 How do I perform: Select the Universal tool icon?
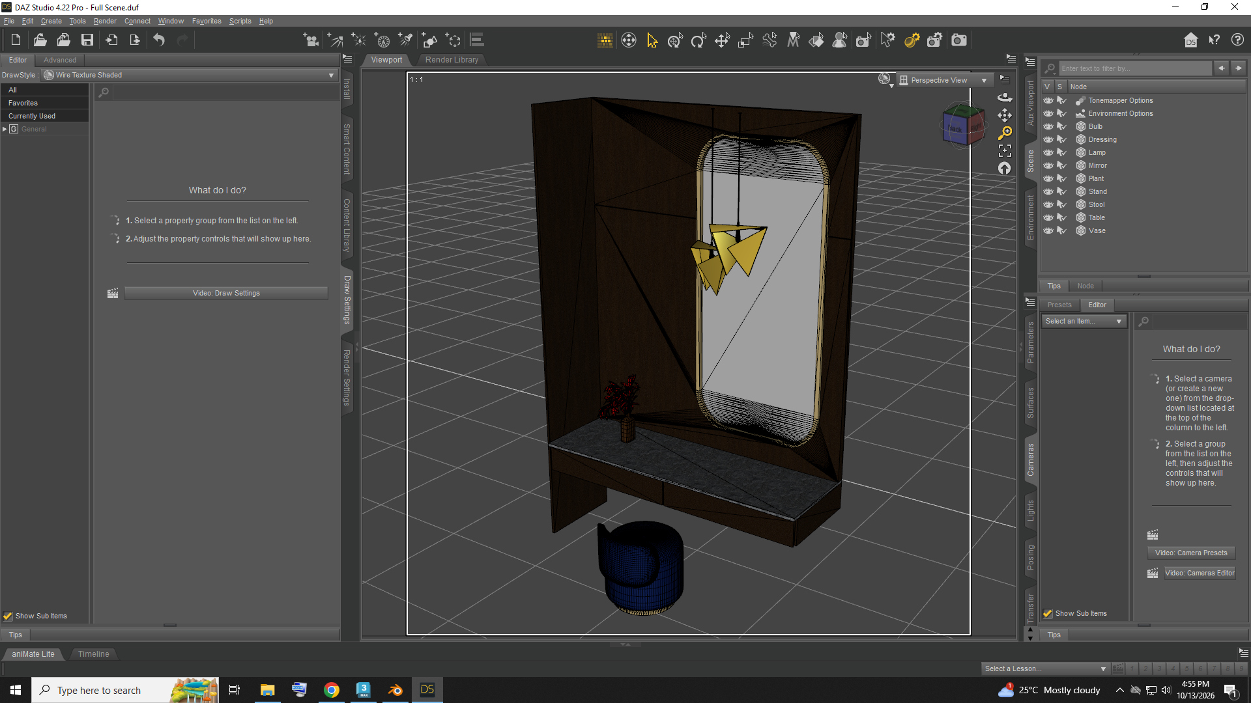click(x=675, y=40)
